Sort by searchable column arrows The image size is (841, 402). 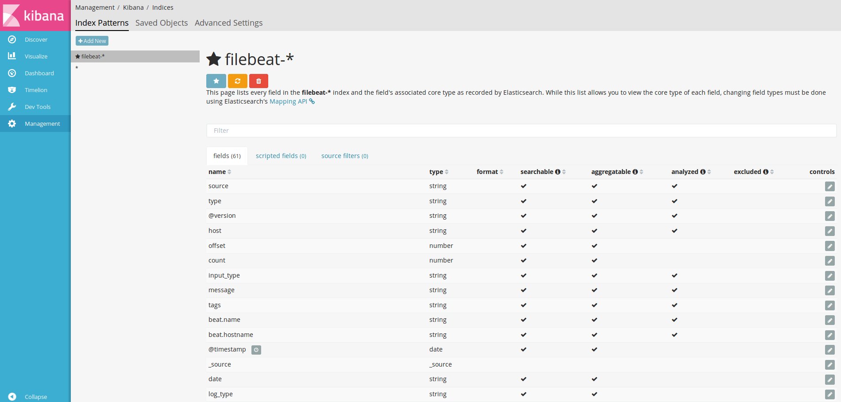(564, 172)
